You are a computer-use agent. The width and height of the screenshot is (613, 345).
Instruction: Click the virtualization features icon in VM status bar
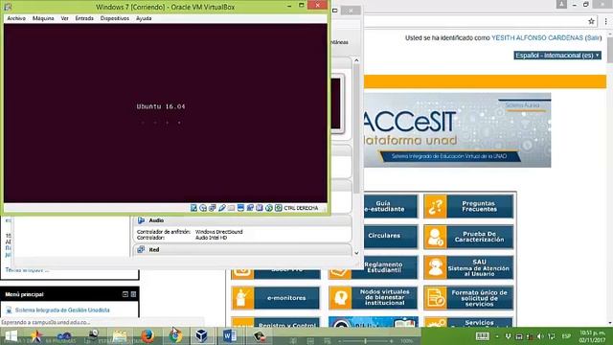(260, 208)
